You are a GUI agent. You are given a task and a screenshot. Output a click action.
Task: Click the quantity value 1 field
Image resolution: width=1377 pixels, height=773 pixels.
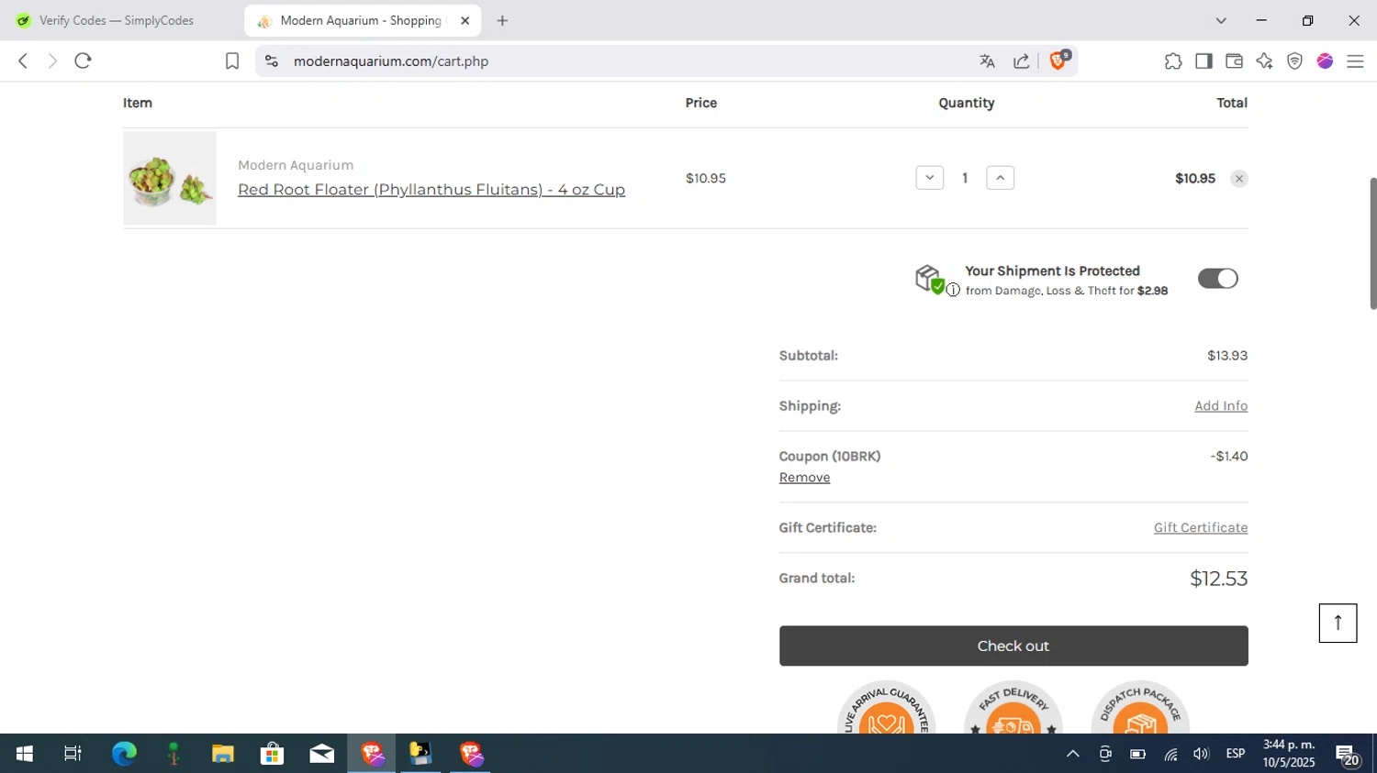965,178
